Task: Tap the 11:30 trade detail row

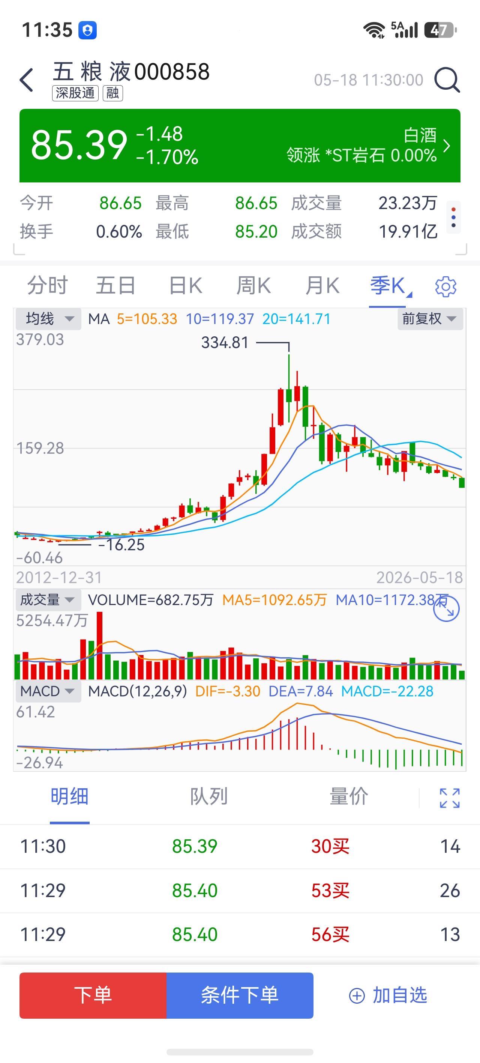Action: tap(240, 846)
